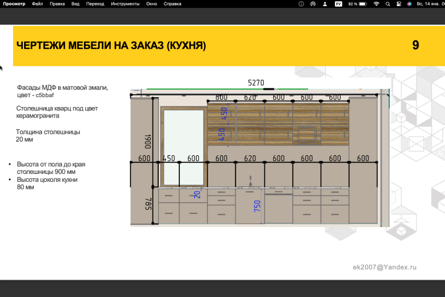The image size is (445, 297).
Task: Open Control Center icon in menu bar
Action: [399, 4]
